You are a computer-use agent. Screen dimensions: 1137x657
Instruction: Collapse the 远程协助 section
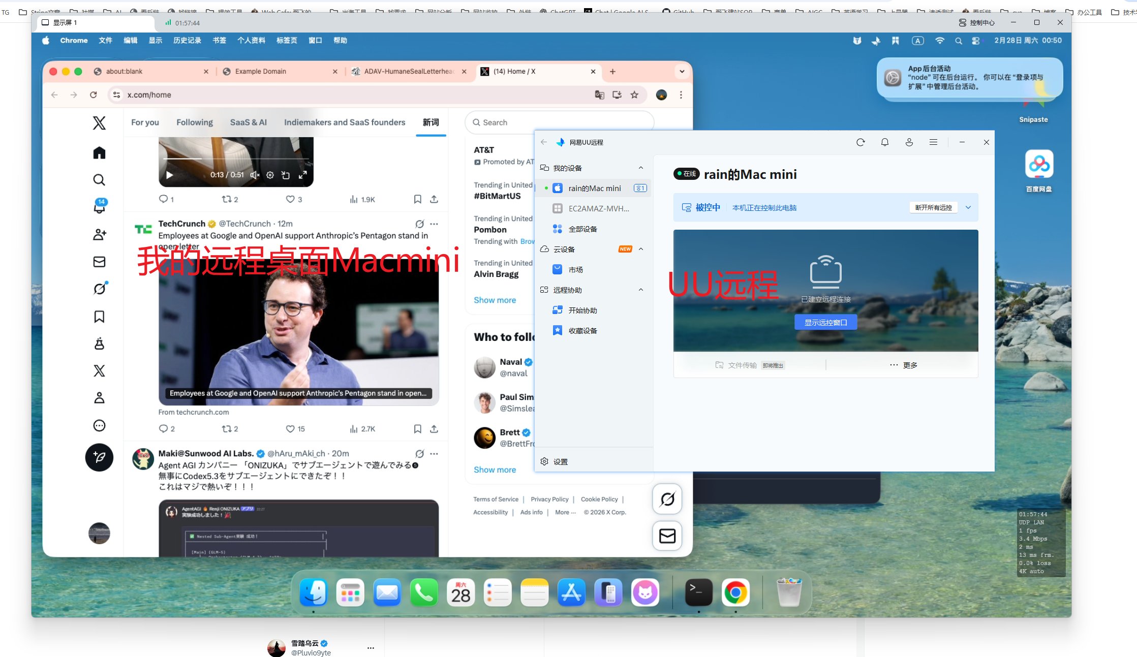[x=640, y=290]
